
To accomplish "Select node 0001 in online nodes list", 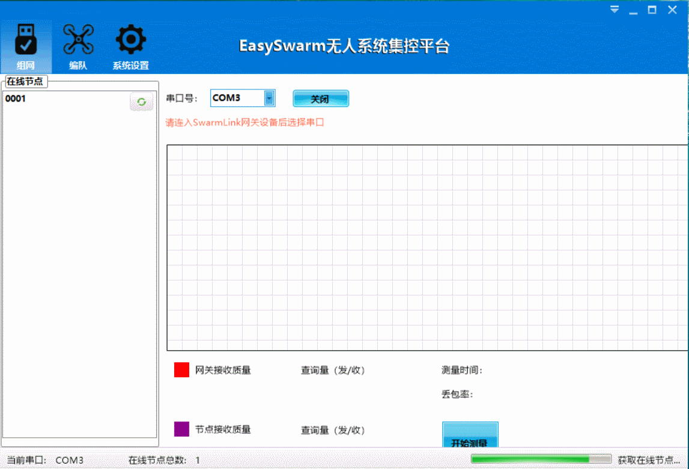I will (x=16, y=98).
